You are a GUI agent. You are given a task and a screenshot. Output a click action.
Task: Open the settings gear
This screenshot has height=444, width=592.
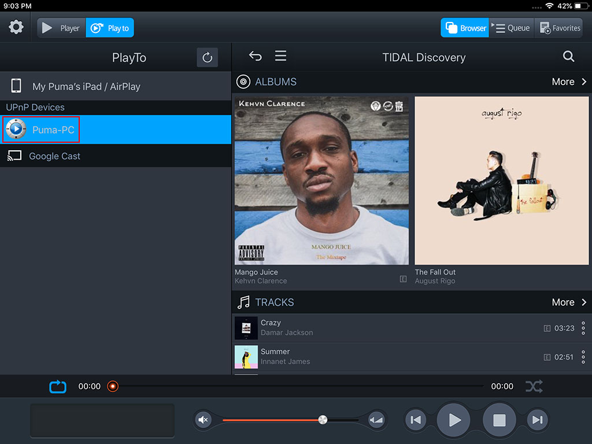pos(16,27)
